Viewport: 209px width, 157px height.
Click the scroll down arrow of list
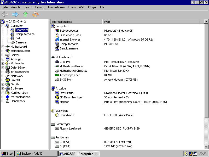tap(206, 147)
